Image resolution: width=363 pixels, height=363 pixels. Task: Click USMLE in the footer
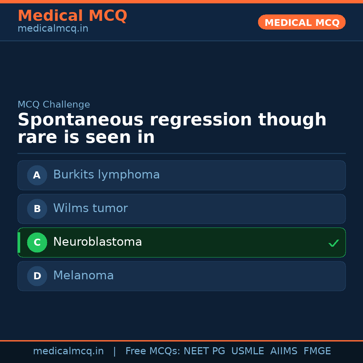pos(247,351)
